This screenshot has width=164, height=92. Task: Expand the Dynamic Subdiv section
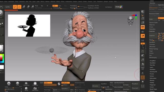(x=153, y=22)
